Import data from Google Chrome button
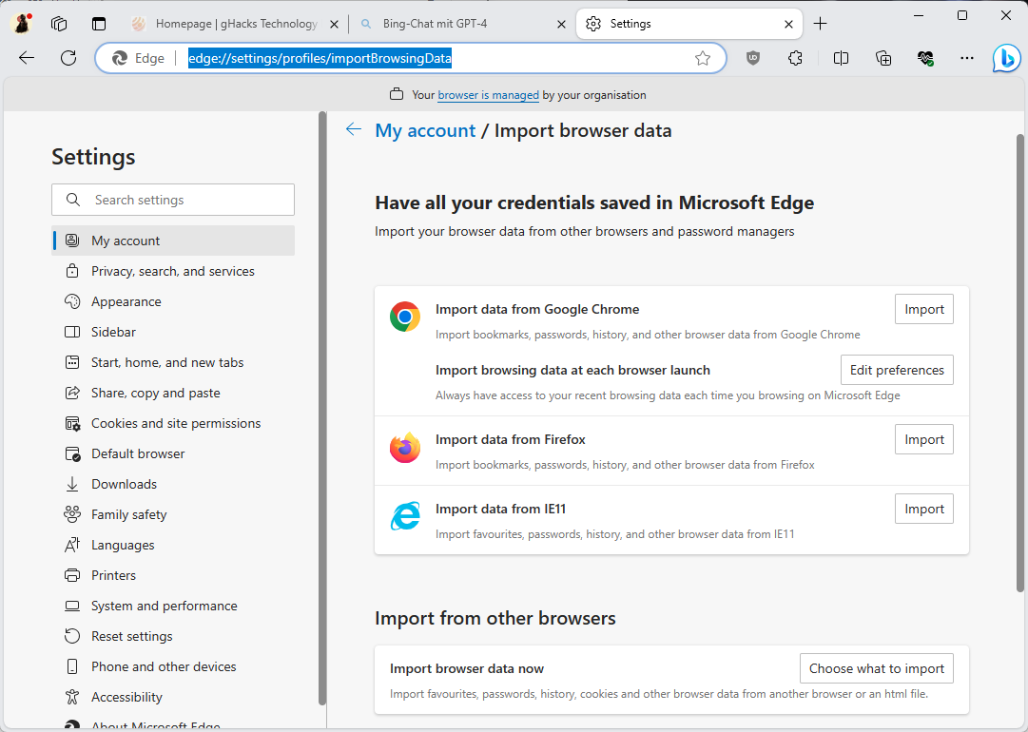 click(x=923, y=309)
